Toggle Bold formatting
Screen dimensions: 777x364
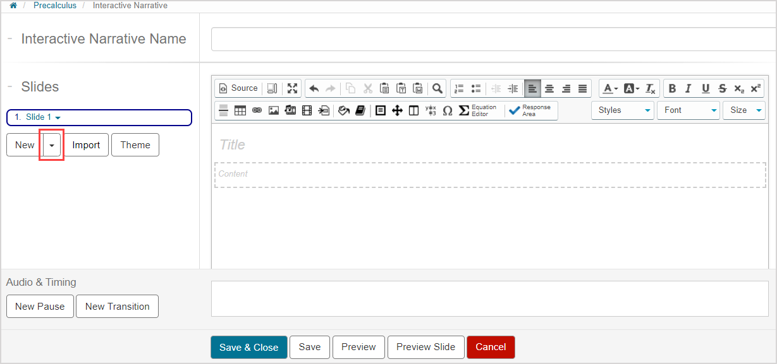click(x=672, y=88)
